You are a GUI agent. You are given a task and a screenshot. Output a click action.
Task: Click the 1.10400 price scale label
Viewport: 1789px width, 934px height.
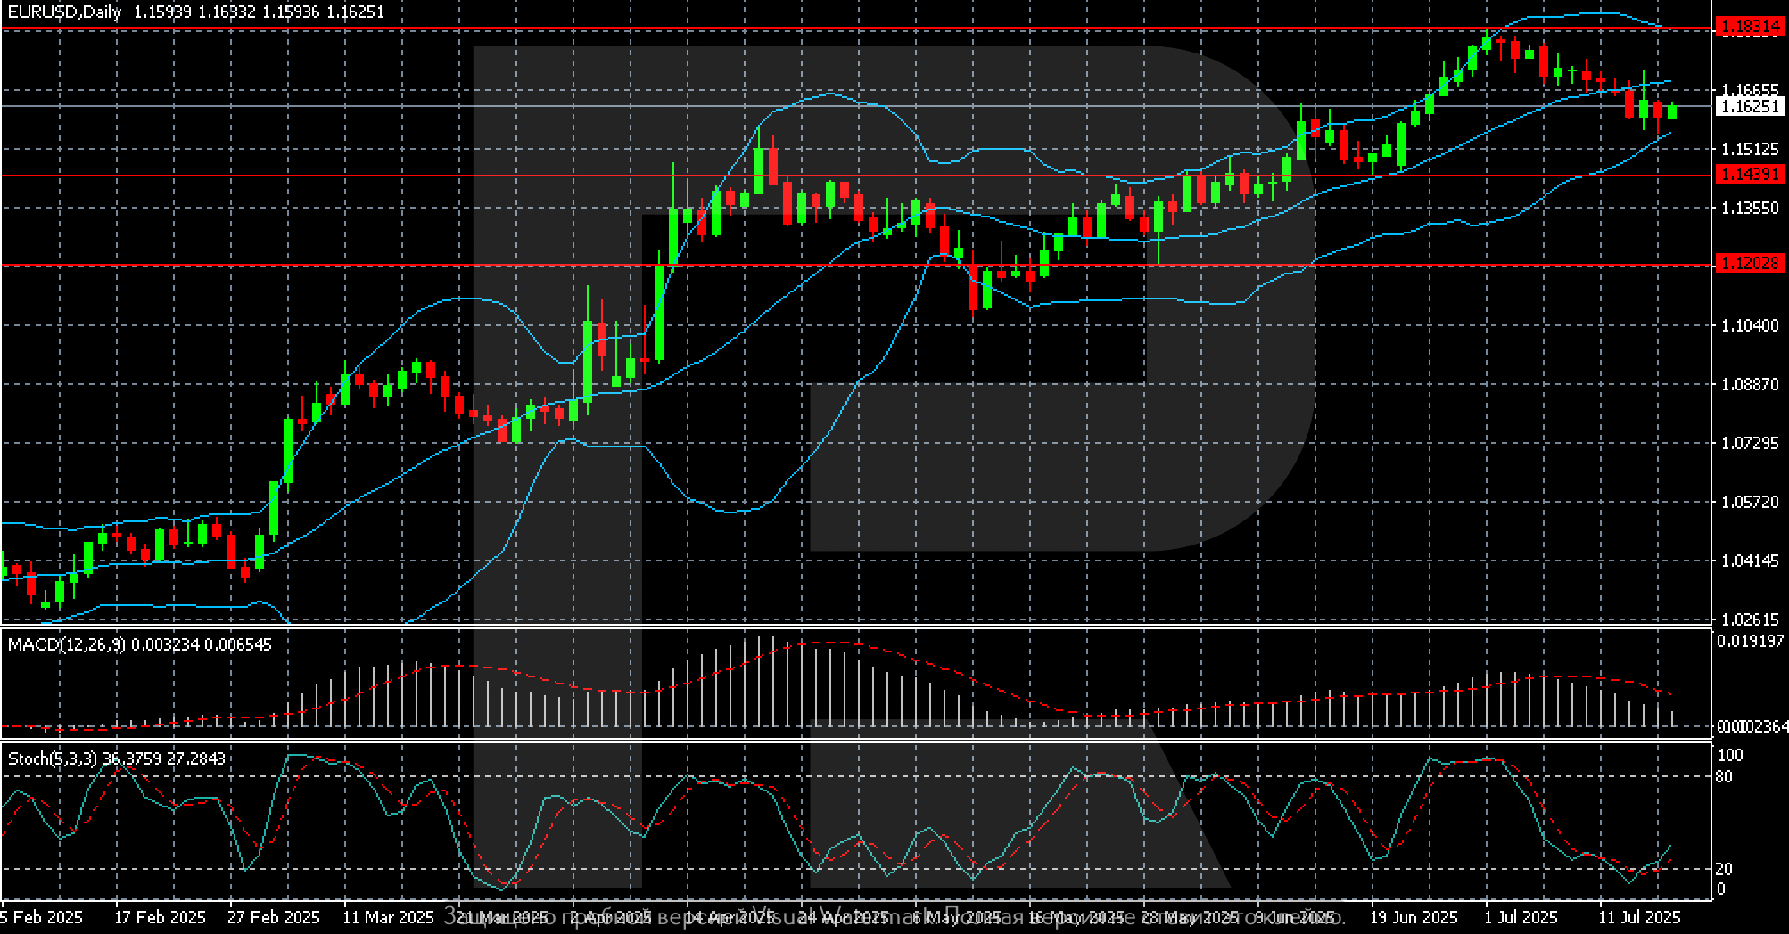click(x=1749, y=325)
